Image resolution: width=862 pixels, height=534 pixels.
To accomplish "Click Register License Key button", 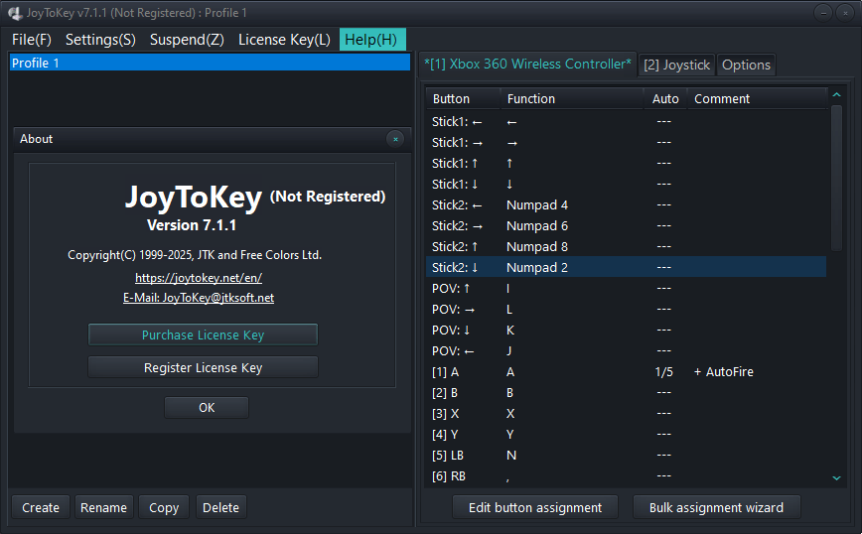I will click(x=203, y=367).
